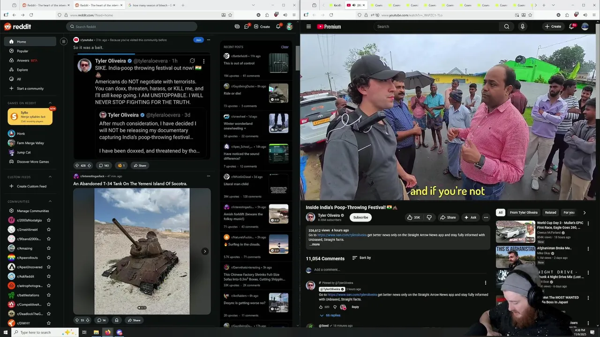Open the World Cup Day 3 video thumbnail

[515, 231]
